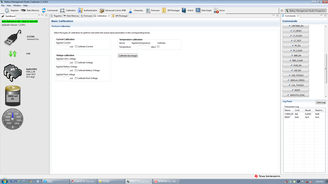Select the CHEM_ID row in Transaction Log
The image size is (328, 184).
pos(304,114)
